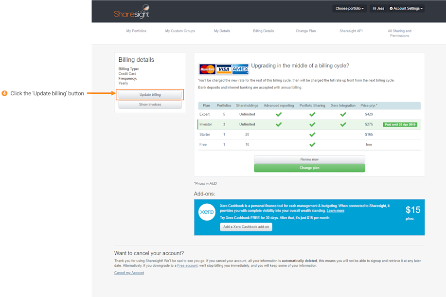Screen dimensions: 446x297
Task: Click the $15 p/mo price text
Action: coord(413,213)
